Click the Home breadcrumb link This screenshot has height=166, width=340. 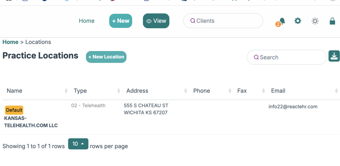point(10,42)
